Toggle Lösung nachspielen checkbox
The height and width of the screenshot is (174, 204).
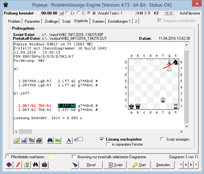point(102,139)
